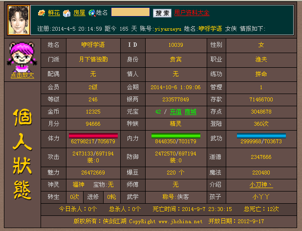Click the green 内力 progress bar
The width and height of the screenshot is (302, 231).
pyautogui.click(x=176, y=135)
